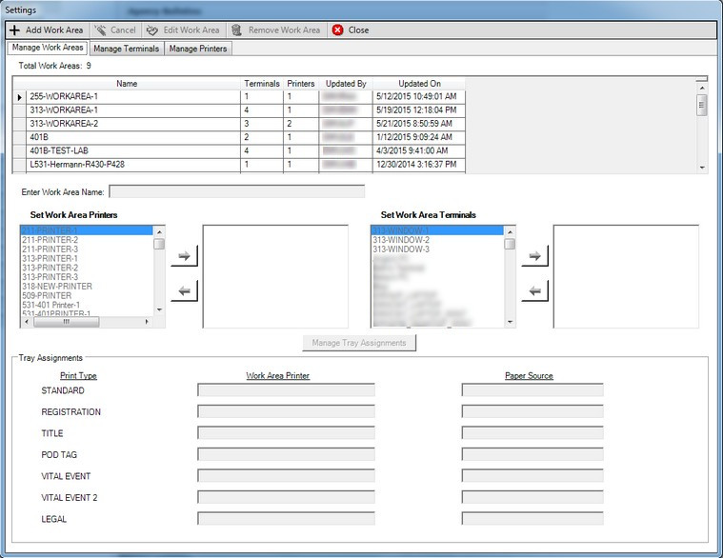Image resolution: width=723 pixels, height=558 pixels.
Task: Click the work areas grid scrollbar thumb
Action: pyautogui.click(x=701, y=105)
